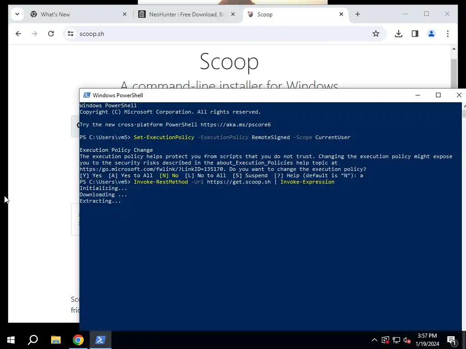Click PowerShell icon in window title bar
Viewport: 466px width, 349px height.
coord(87,95)
